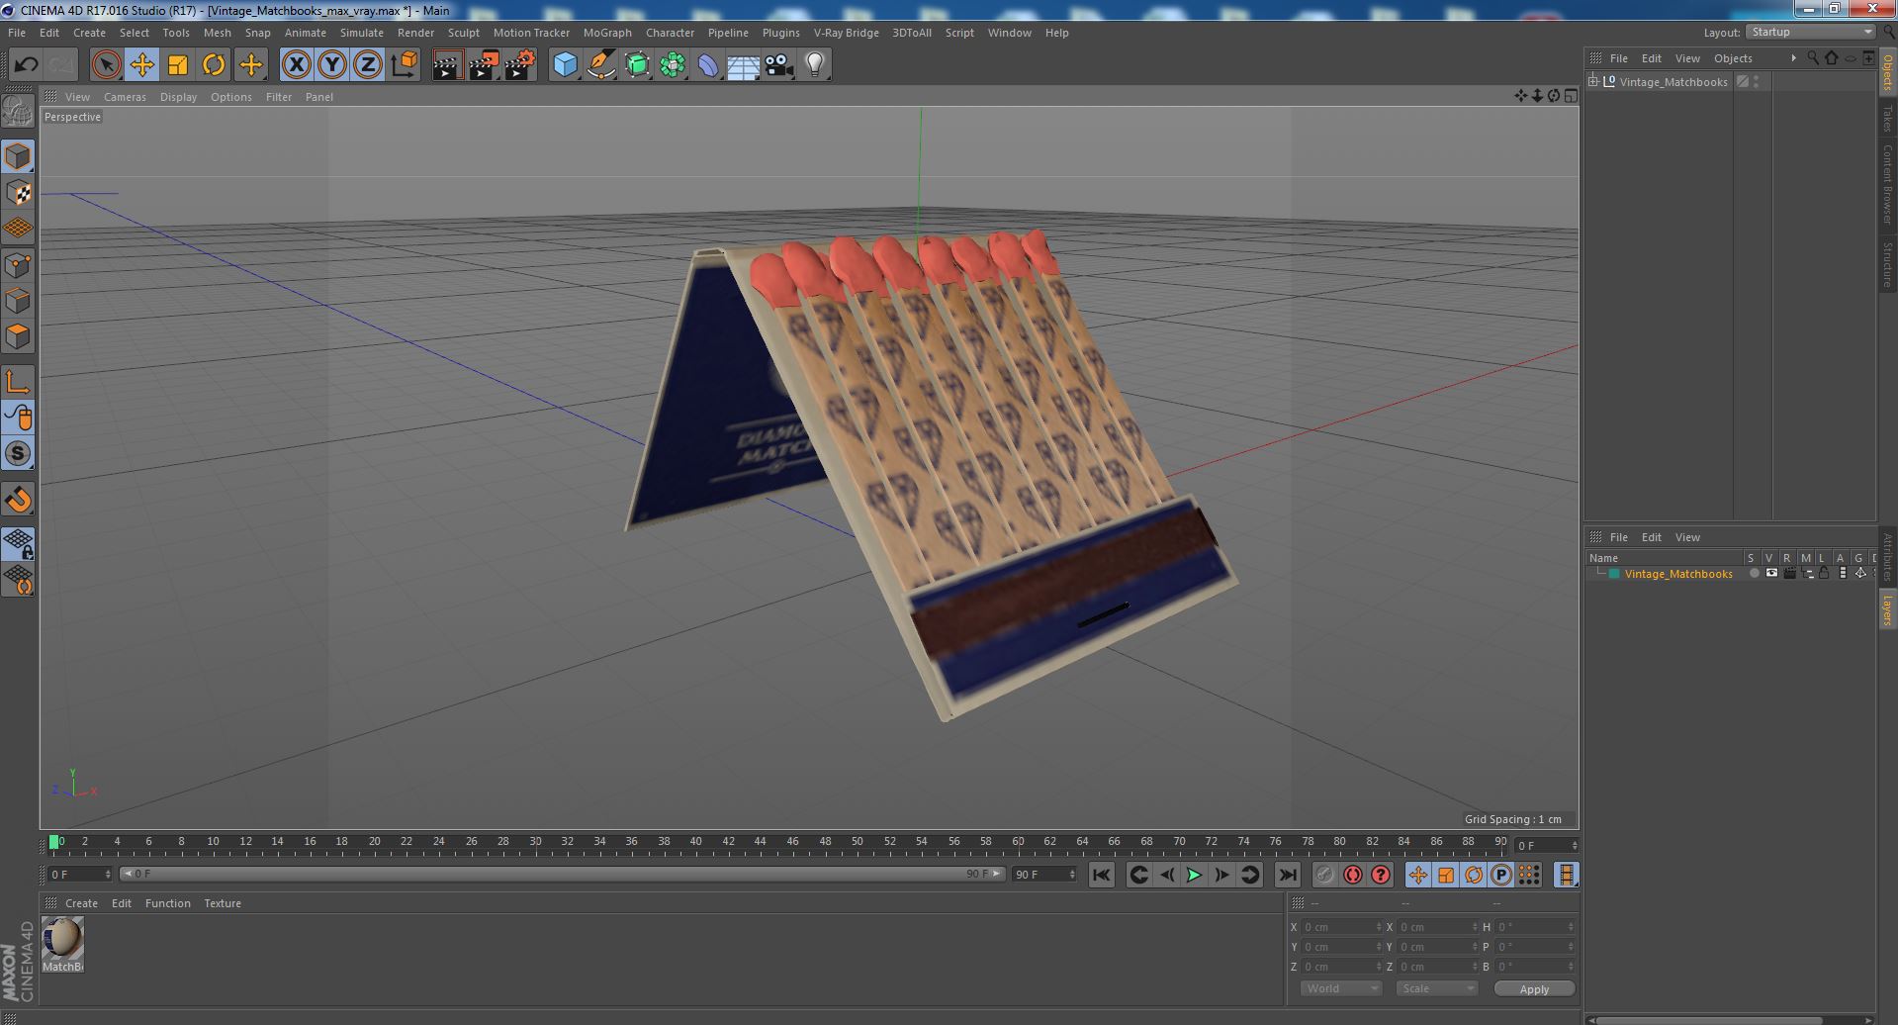Viewport: 1898px width, 1025px height.
Task: Toggle X axis lock
Action: (x=296, y=65)
